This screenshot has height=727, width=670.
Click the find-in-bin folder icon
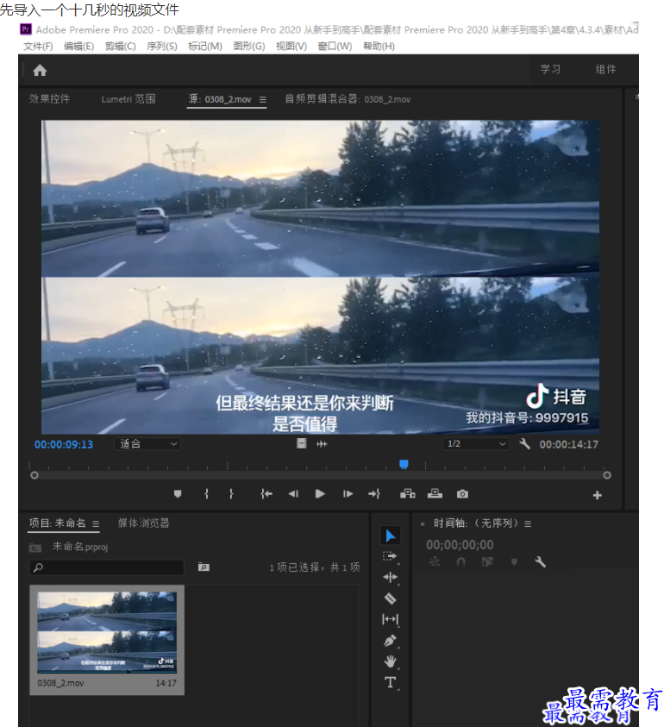click(x=204, y=567)
